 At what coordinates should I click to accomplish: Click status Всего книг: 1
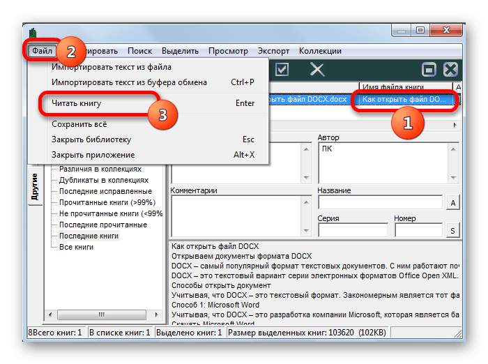(x=57, y=333)
